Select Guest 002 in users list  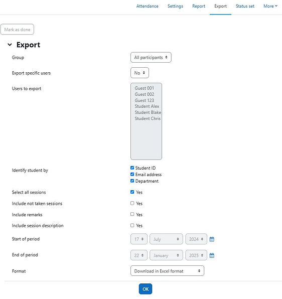145,94
